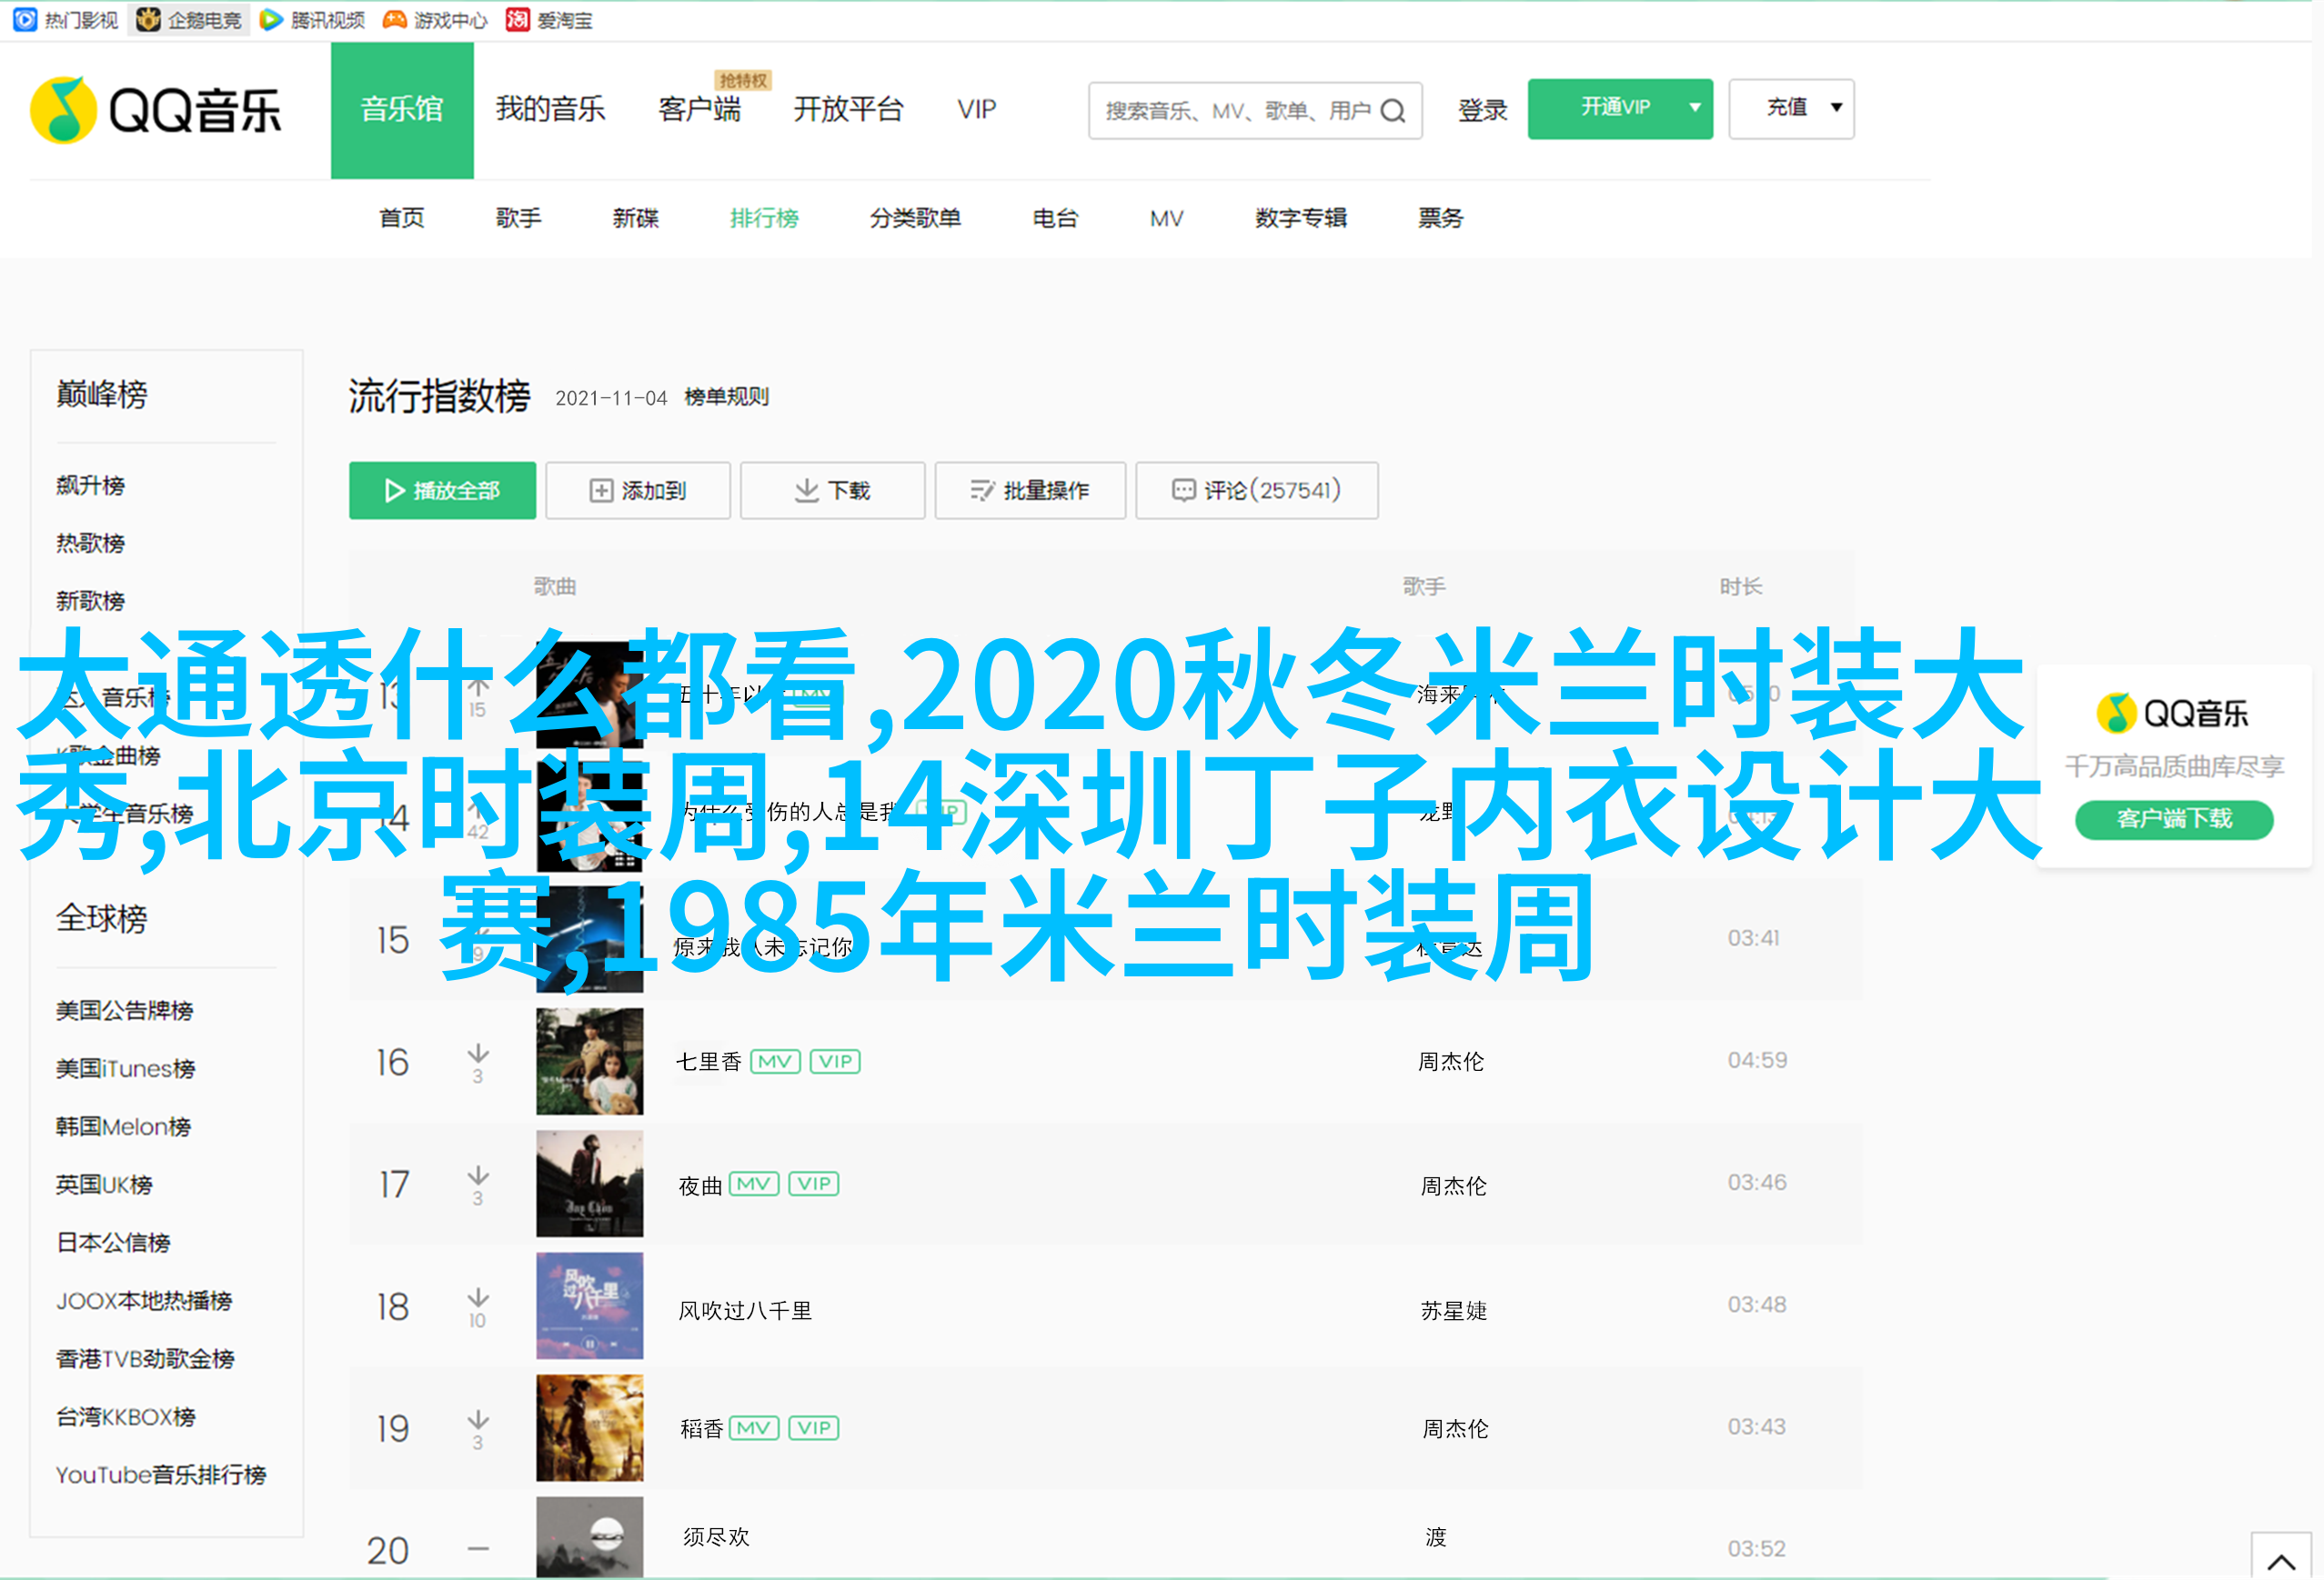Select 美国iTunes榜 chart

pos(125,1069)
